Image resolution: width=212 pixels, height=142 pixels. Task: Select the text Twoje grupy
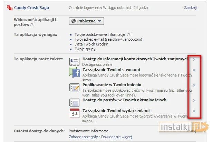pos(85,49)
